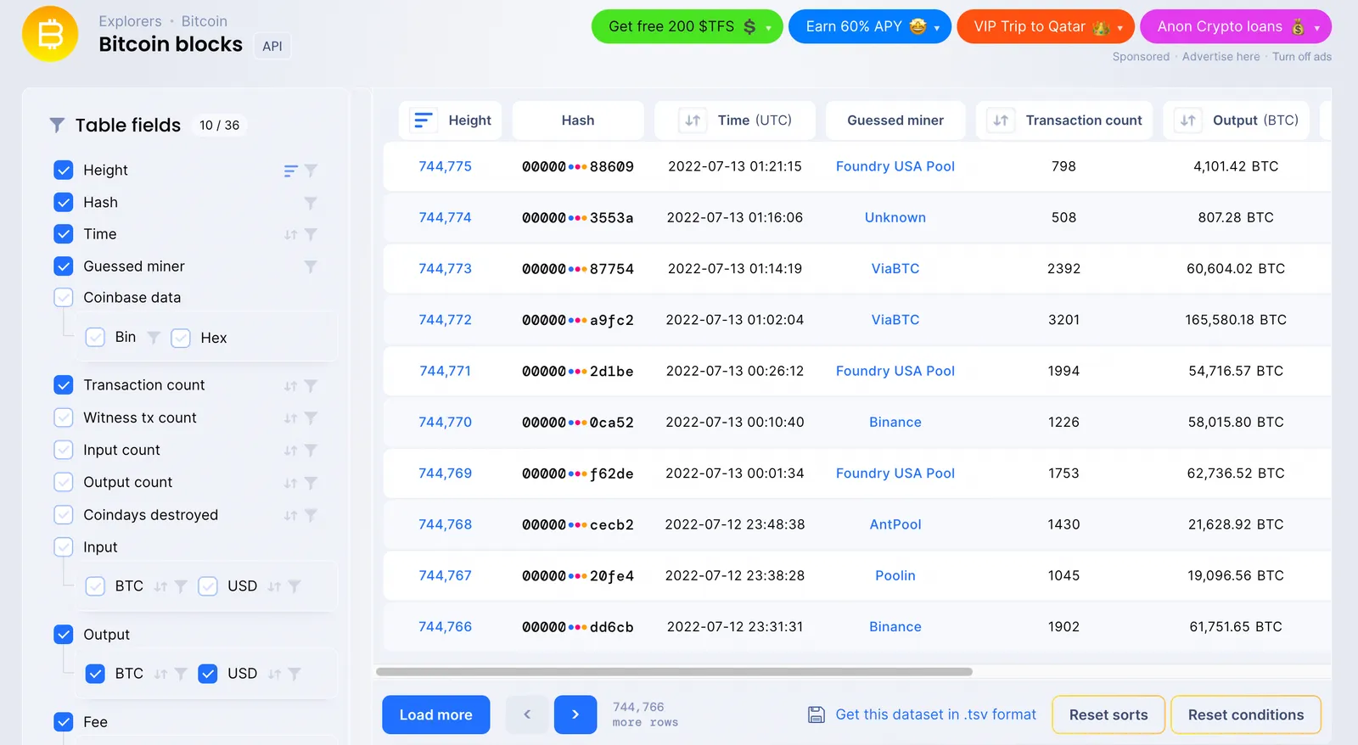Image resolution: width=1358 pixels, height=745 pixels.
Task: Uncheck the Time field checkbox
Action: tap(64, 233)
